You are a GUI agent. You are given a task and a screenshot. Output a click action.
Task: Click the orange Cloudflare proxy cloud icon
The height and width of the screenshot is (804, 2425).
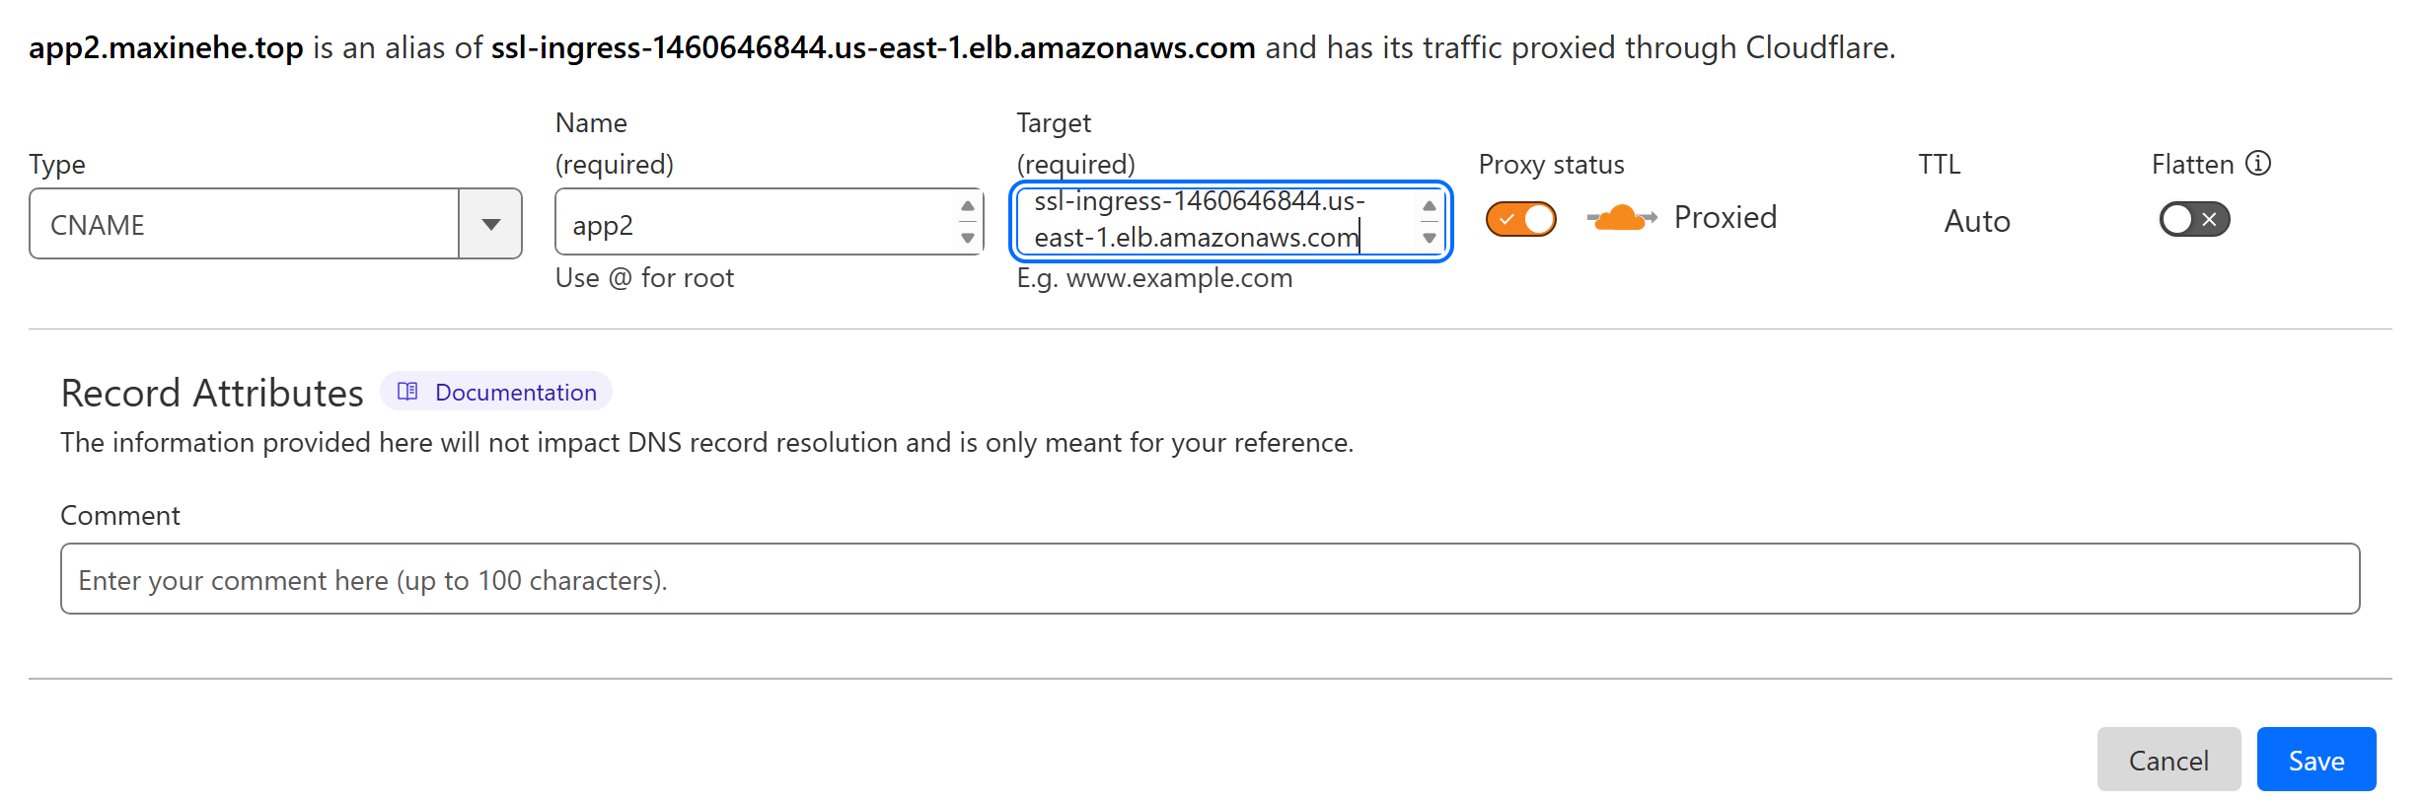pos(1621,218)
